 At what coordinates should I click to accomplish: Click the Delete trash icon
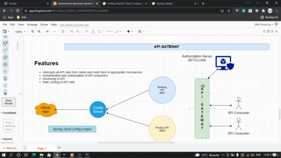pos(63,32)
